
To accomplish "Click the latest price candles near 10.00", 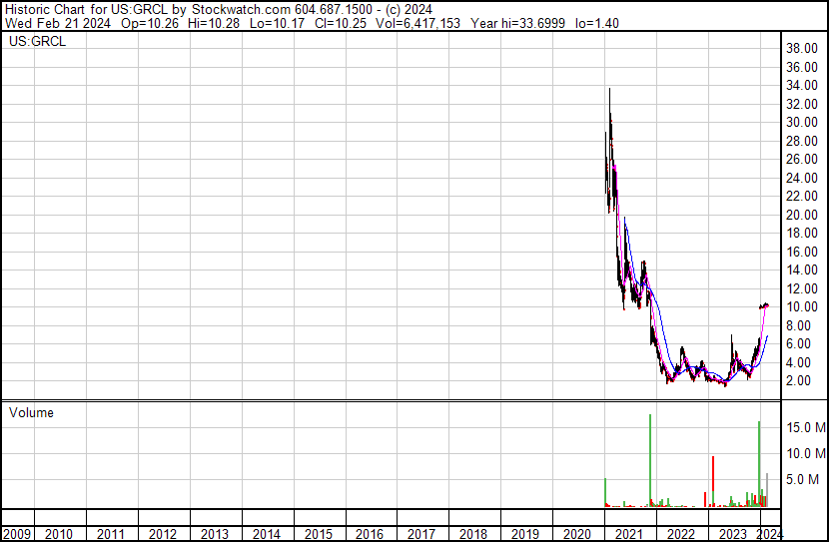I will (765, 305).
